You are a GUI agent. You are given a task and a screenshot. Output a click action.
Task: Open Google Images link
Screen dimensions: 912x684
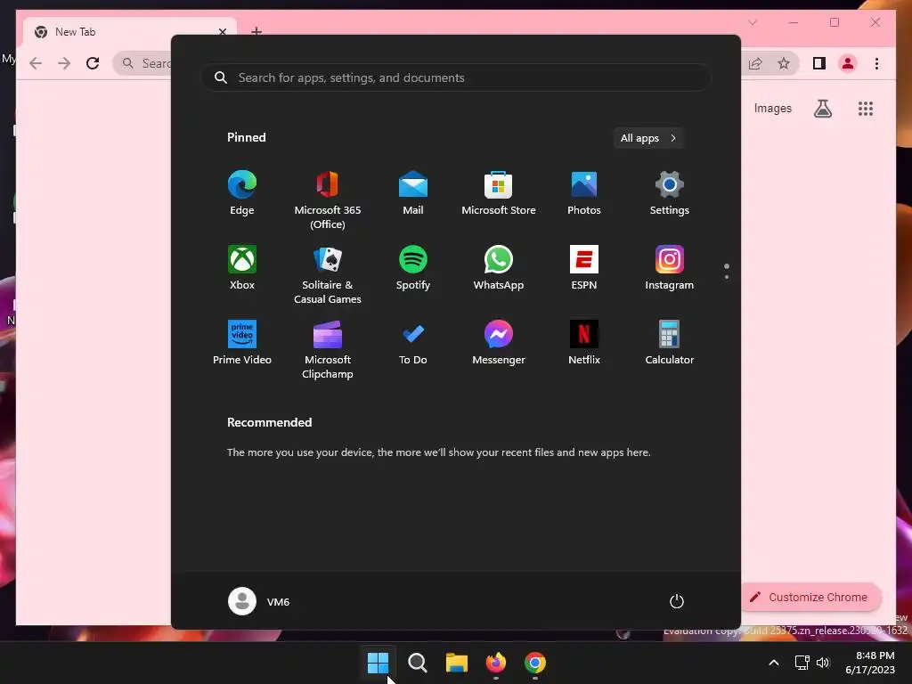coord(772,108)
